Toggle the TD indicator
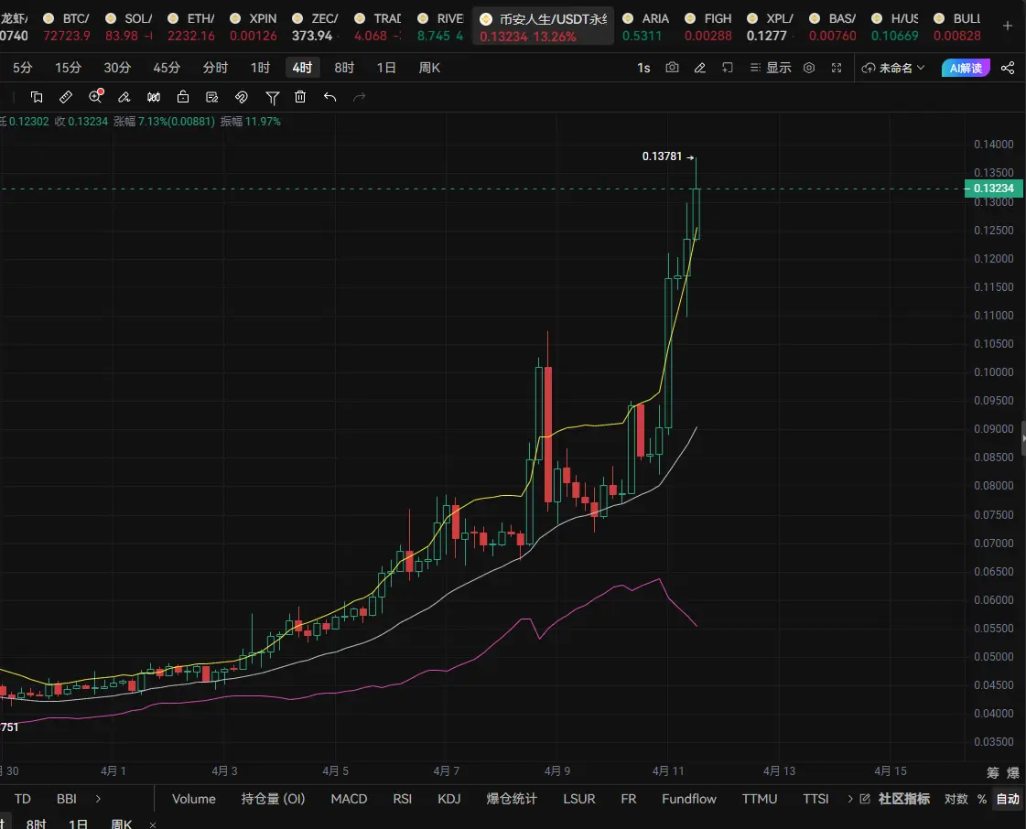Screen dimensions: 1026x829 (22, 798)
